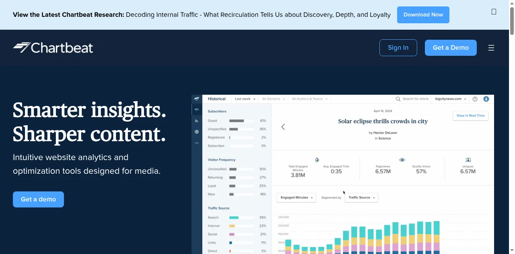Select the Guest subscriber row
The height and width of the screenshot is (254, 515).
[x=237, y=121]
